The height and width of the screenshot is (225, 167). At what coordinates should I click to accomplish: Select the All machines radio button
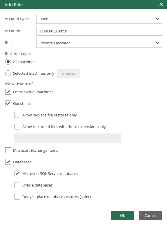(8, 62)
